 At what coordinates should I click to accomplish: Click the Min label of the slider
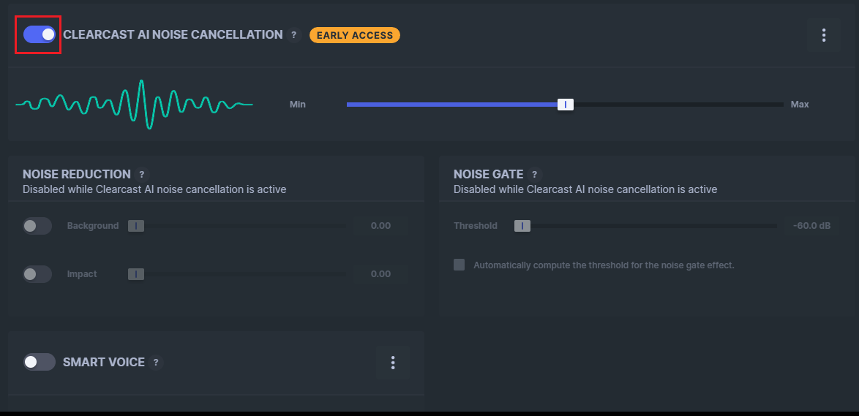coord(298,104)
